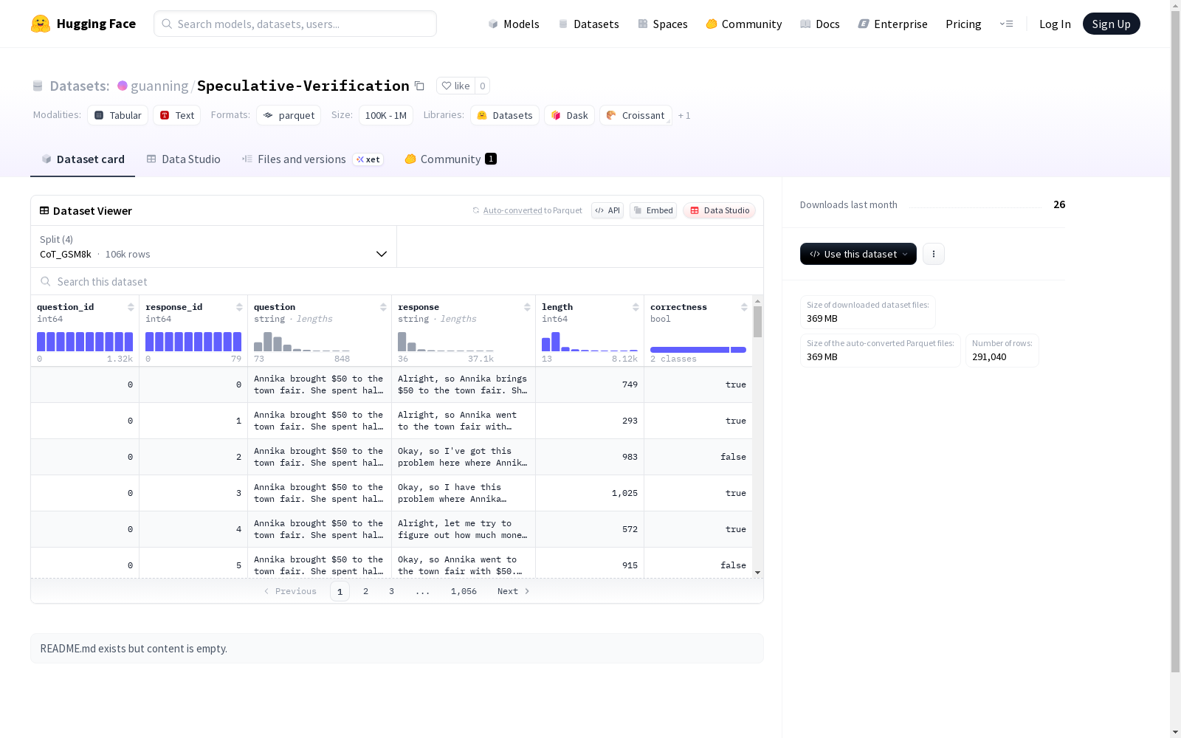Click the heart like button

tap(455, 86)
